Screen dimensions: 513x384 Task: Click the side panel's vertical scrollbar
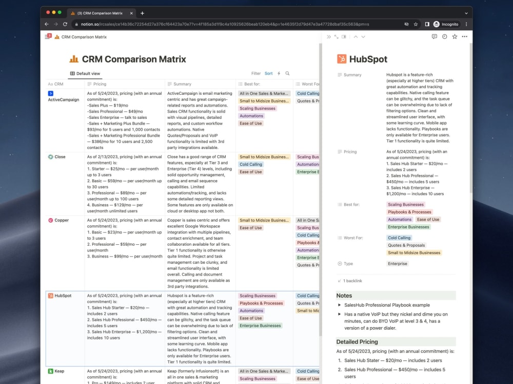click(471, 118)
